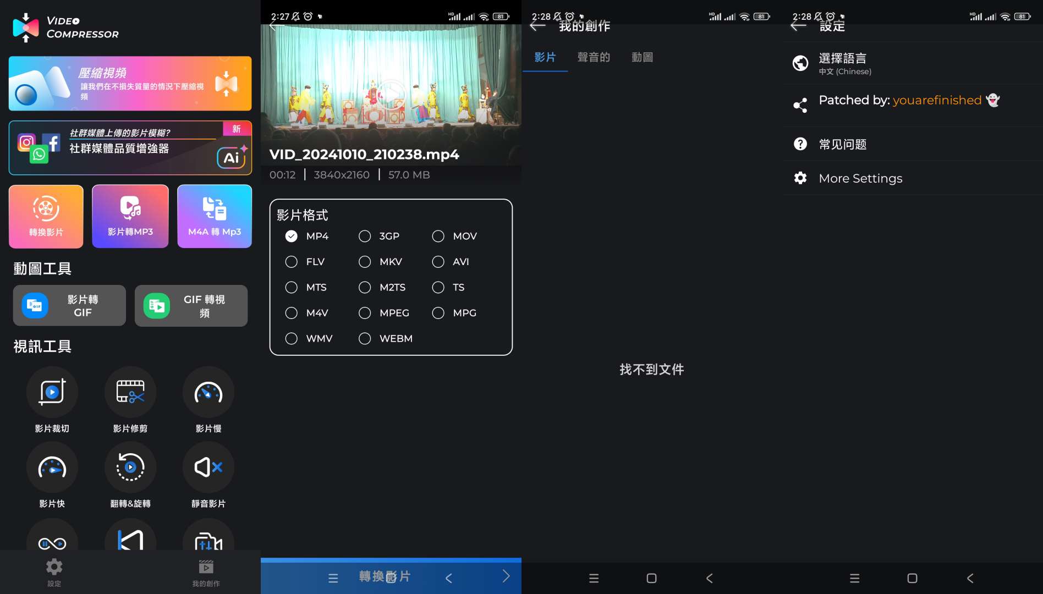Viewport: 1043px width, 594px height.
Task: Select the MPG format option
Action: [454, 313]
